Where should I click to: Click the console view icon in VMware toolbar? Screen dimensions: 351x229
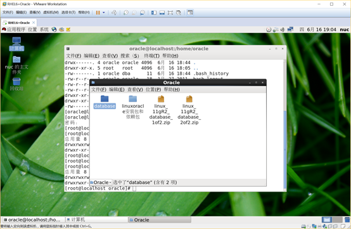(190, 13)
